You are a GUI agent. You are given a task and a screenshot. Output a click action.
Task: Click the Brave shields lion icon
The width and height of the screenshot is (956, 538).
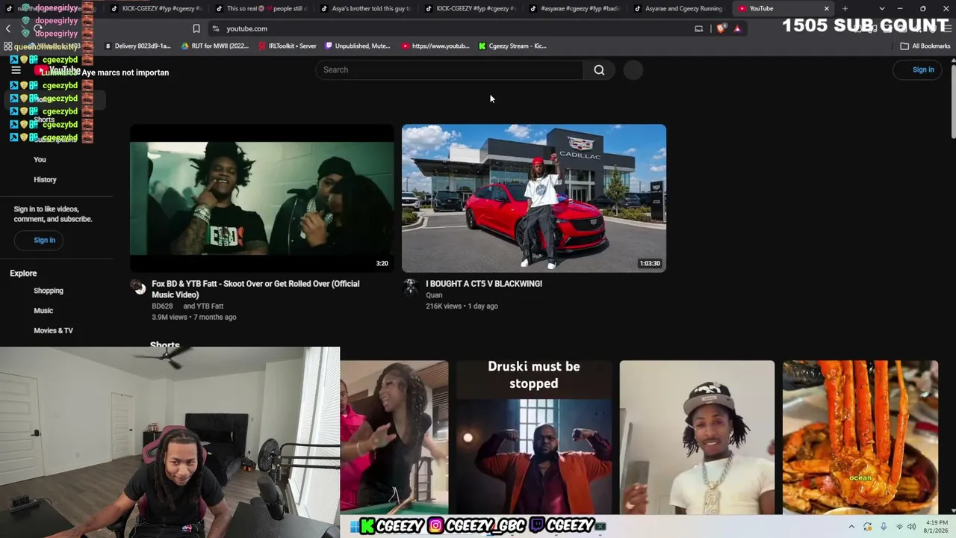click(721, 28)
